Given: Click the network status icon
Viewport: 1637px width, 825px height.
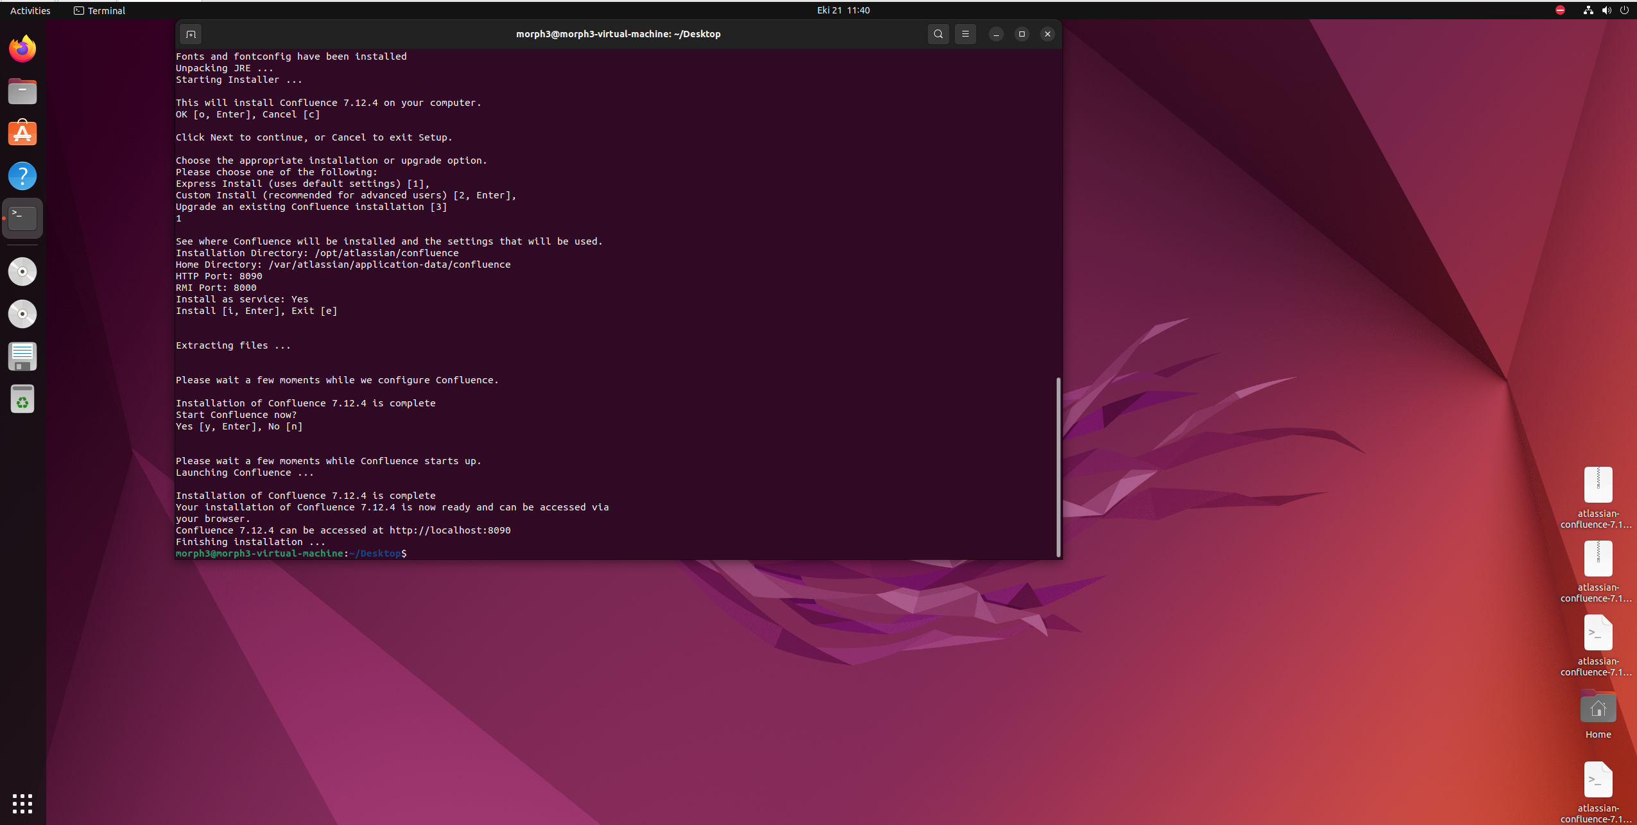Looking at the screenshot, I should click(1588, 10).
